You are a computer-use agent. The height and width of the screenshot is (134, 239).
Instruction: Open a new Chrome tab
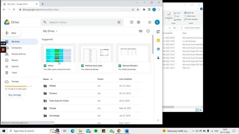(43, 4)
